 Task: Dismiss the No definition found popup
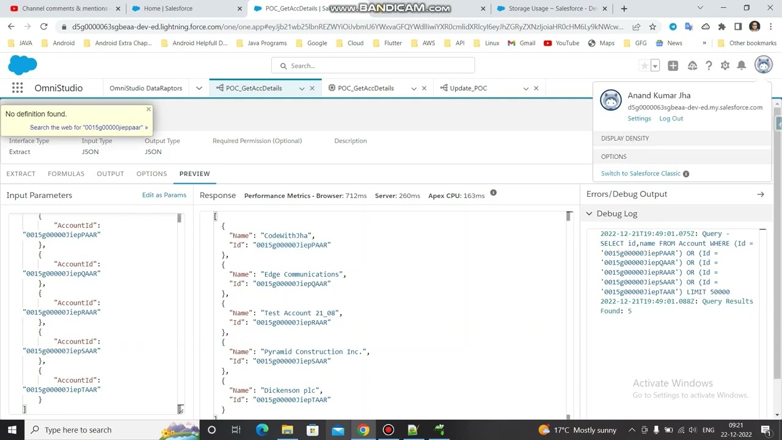coord(148,110)
